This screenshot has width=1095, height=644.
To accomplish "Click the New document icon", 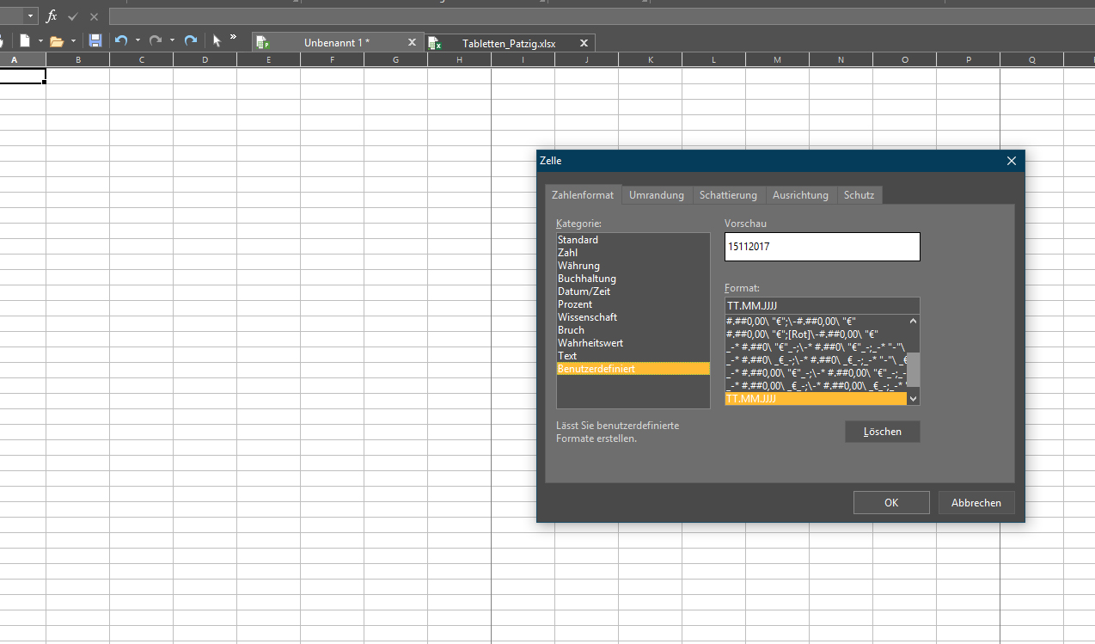I will (x=25, y=41).
